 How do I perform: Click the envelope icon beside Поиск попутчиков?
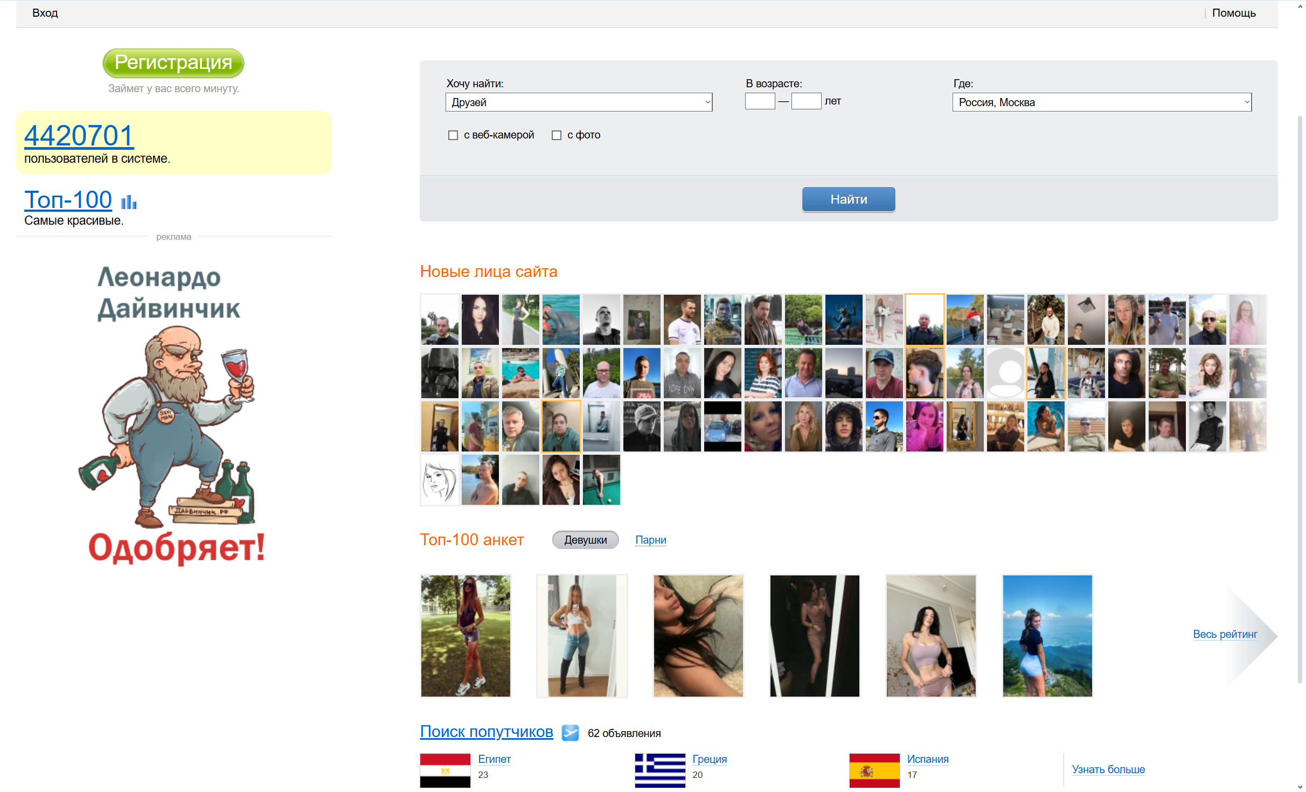pos(570,733)
